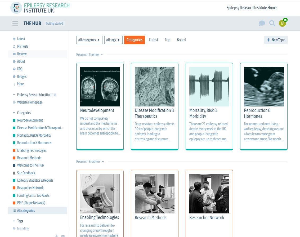The height and width of the screenshot is (237, 300).
Task: Collapse the Epilepsy Research Institute sidebar section
Action: pos(14,95)
